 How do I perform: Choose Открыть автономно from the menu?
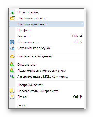47,18
